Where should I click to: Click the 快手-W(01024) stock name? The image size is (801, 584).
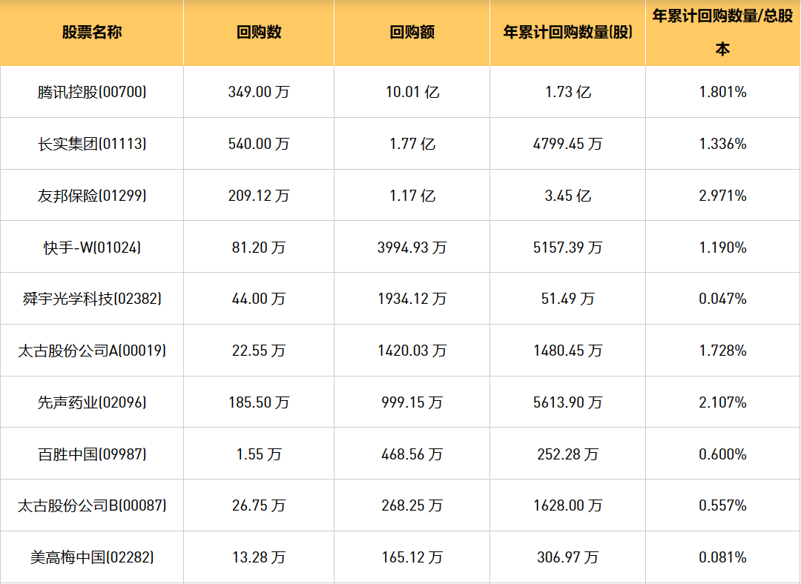pyautogui.click(x=92, y=248)
